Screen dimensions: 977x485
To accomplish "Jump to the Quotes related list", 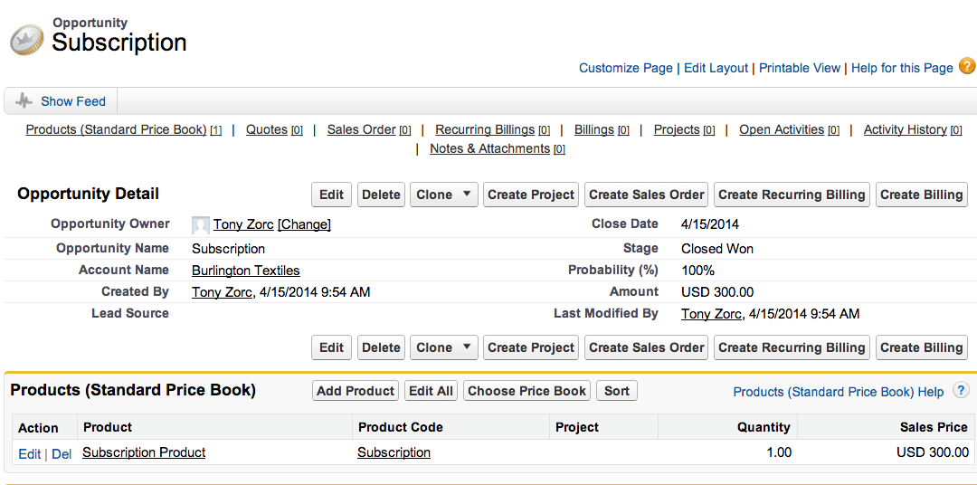I will coord(267,129).
